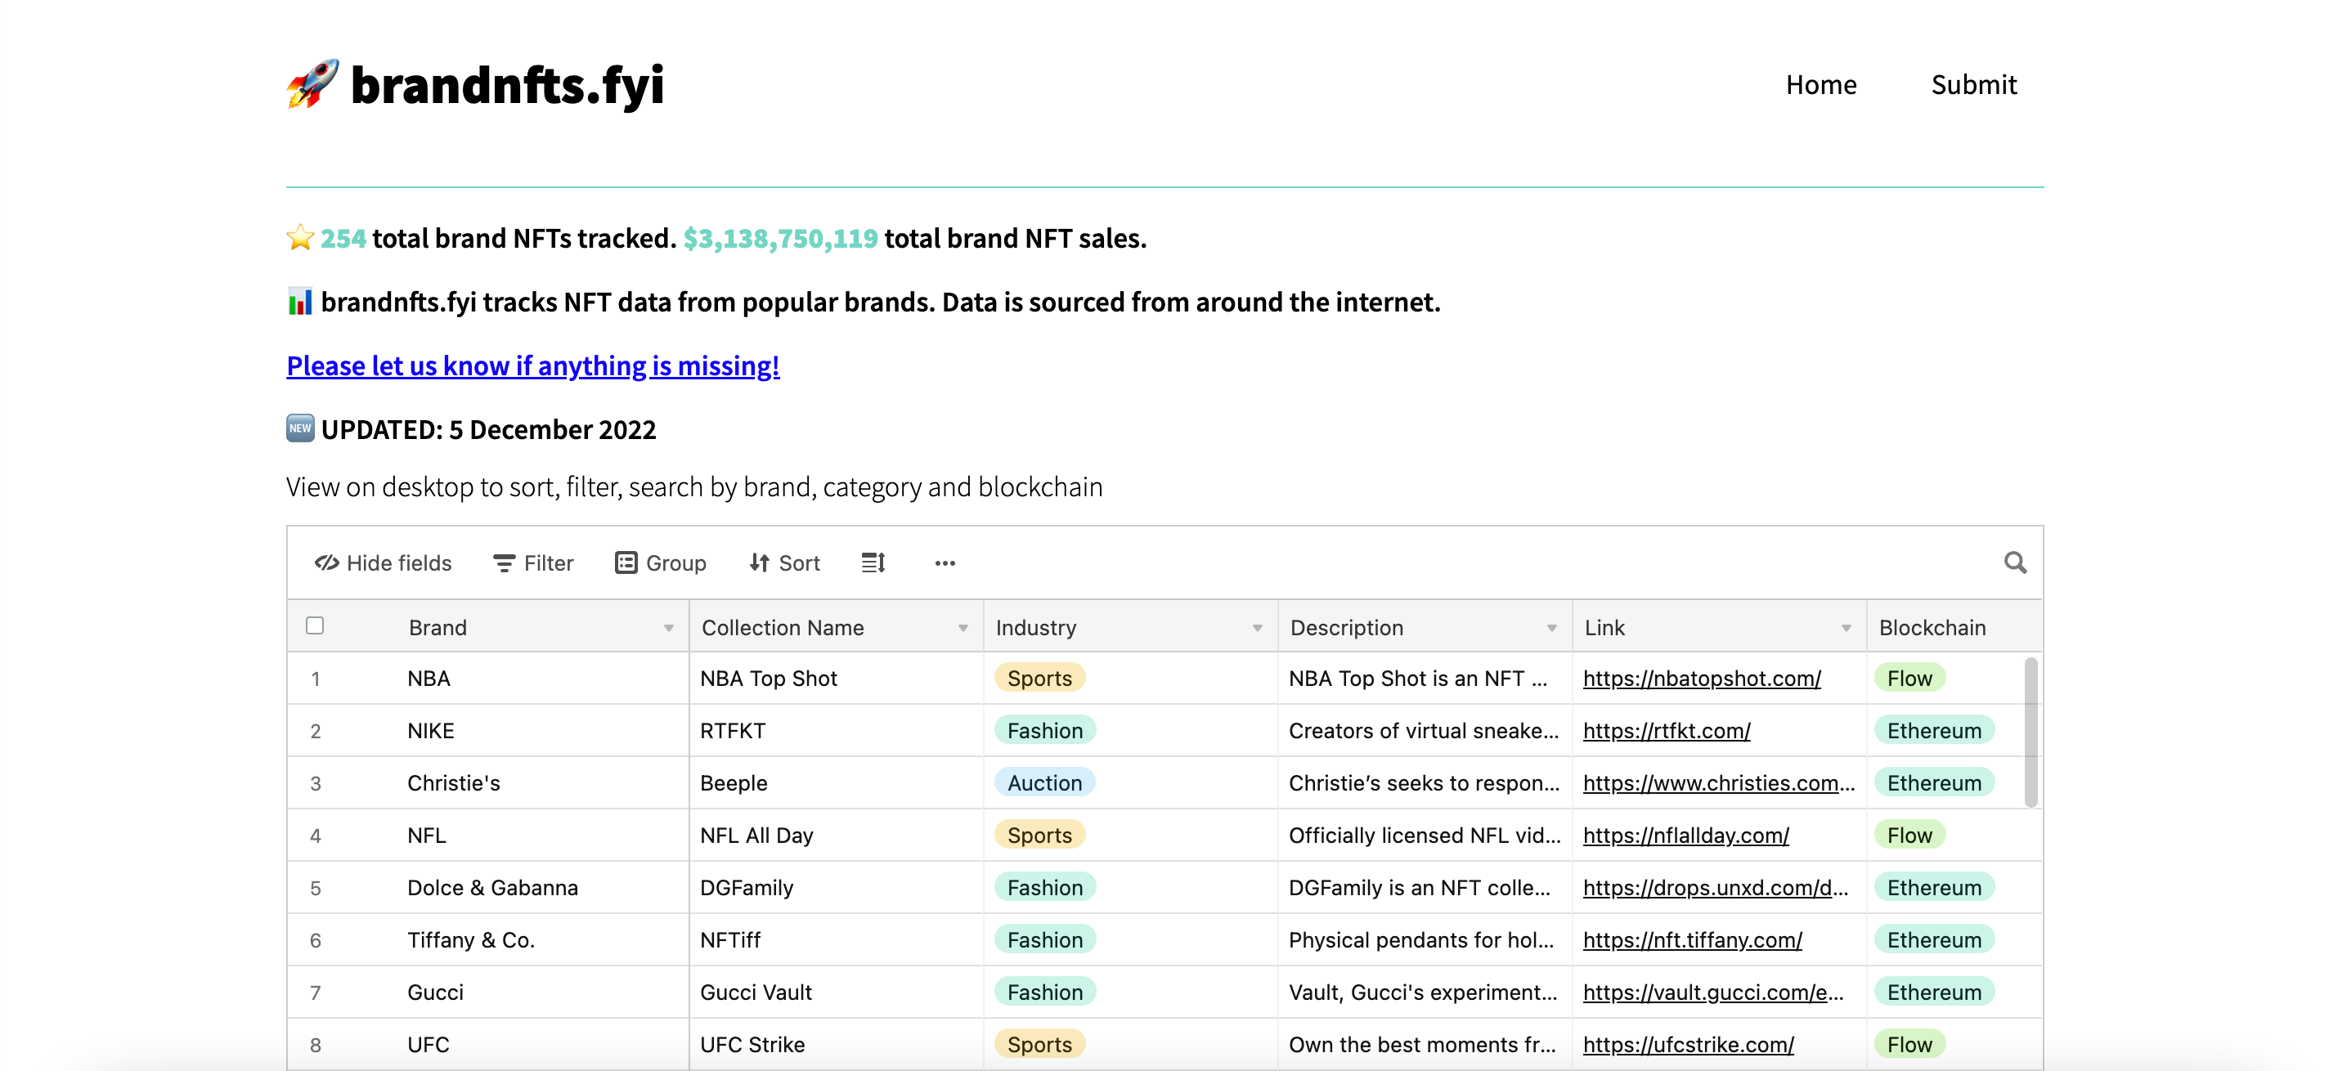
Task: Open the table search magnifier
Action: click(2014, 563)
